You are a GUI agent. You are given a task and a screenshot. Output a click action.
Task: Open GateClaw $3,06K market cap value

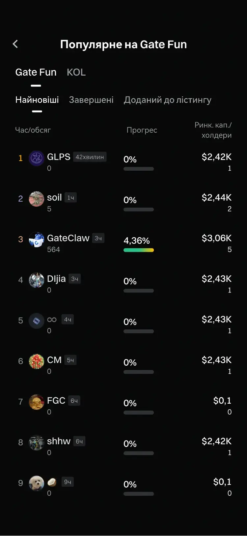click(x=217, y=238)
